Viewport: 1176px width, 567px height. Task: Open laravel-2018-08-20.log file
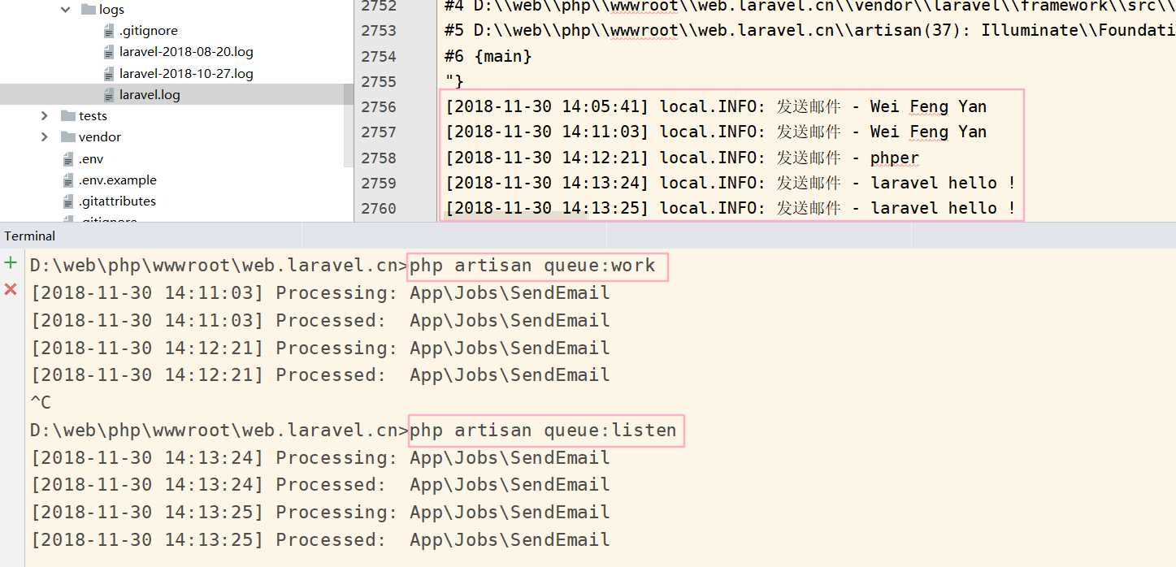186,52
